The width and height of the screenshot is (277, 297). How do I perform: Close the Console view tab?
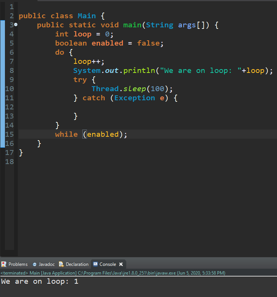point(121,264)
